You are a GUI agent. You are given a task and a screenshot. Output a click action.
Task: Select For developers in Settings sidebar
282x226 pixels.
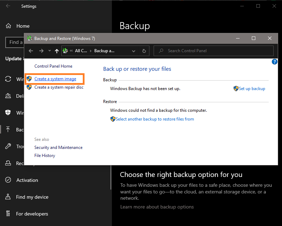(32, 214)
